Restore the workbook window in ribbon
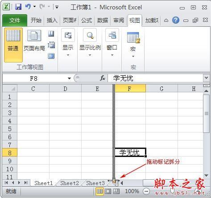This screenshot has height=198, width=211. click(x=195, y=20)
